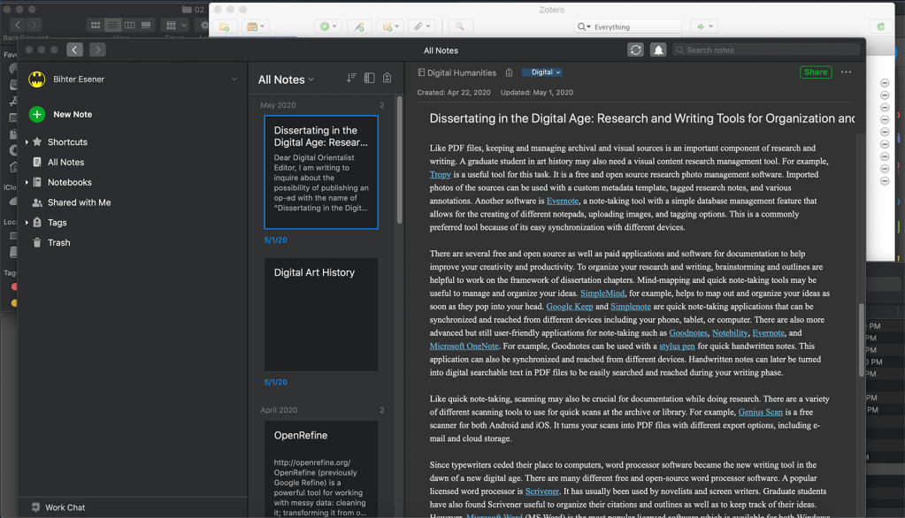
Task: Click the sort notes icon
Action: [351, 79]
